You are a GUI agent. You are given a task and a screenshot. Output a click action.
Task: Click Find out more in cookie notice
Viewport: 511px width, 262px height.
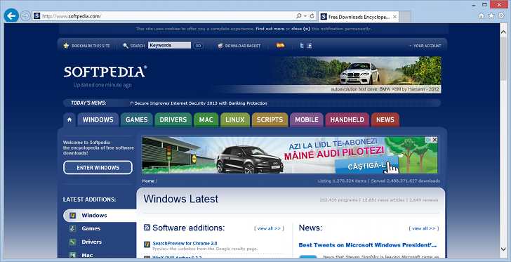tap(270, 29)
